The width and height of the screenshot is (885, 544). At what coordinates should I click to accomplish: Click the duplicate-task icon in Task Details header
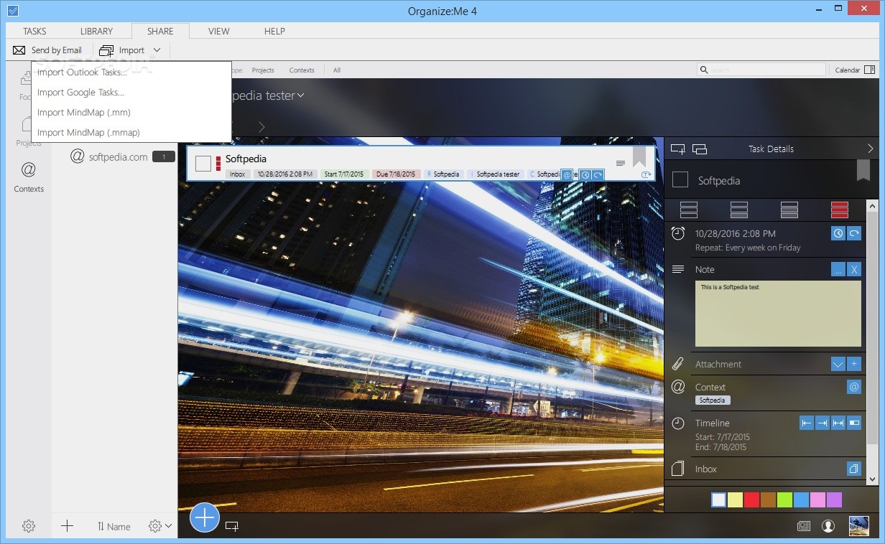click(700, 149)
